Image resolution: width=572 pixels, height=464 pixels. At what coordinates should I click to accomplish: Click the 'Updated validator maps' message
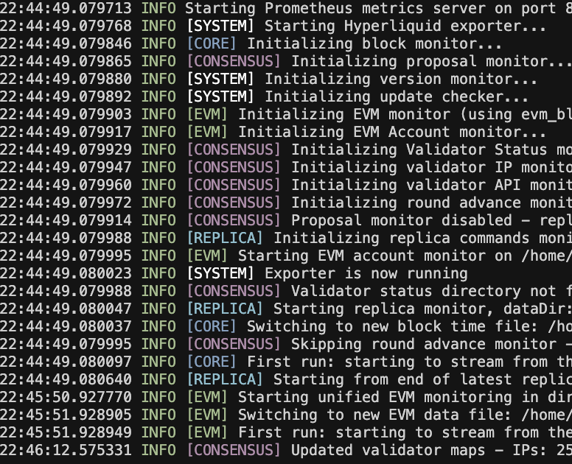tap(431, 451)
